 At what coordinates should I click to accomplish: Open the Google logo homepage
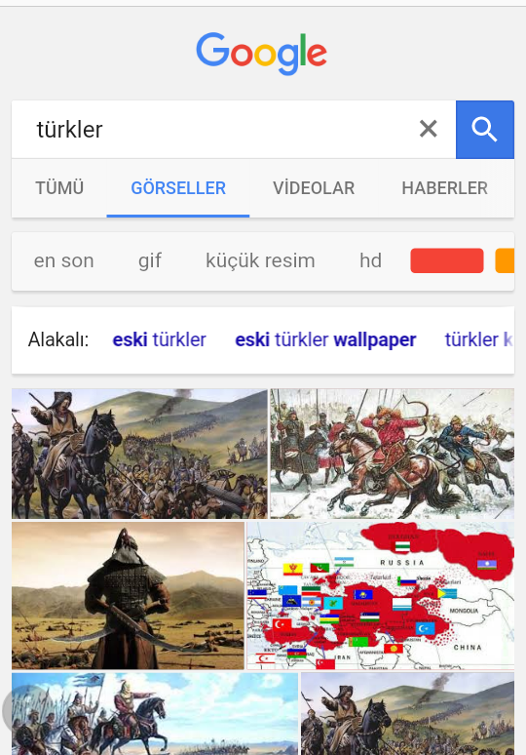(x=262, y=54)
